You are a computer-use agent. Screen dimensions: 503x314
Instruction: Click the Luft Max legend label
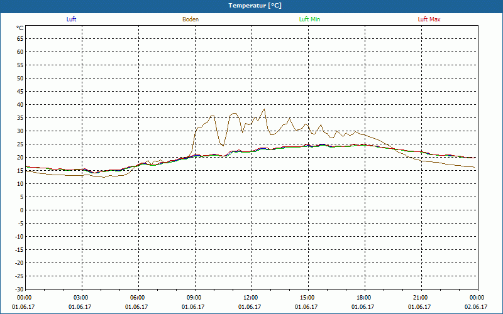(x=429, y=19)
